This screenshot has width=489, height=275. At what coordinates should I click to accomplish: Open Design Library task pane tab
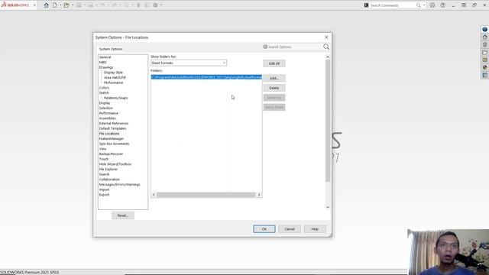(x=484, y=44)
